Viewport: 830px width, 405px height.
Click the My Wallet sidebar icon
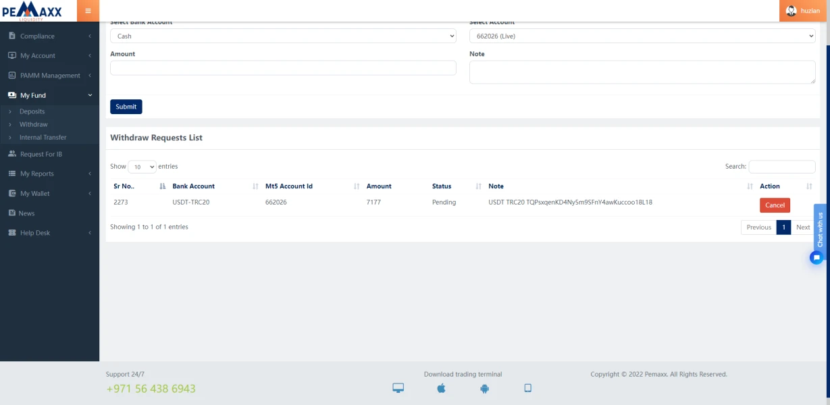pos(12,193)
